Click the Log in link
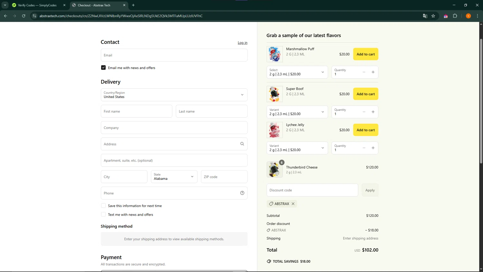This screenshot has width=483, height=272. [x=242, y=43]
